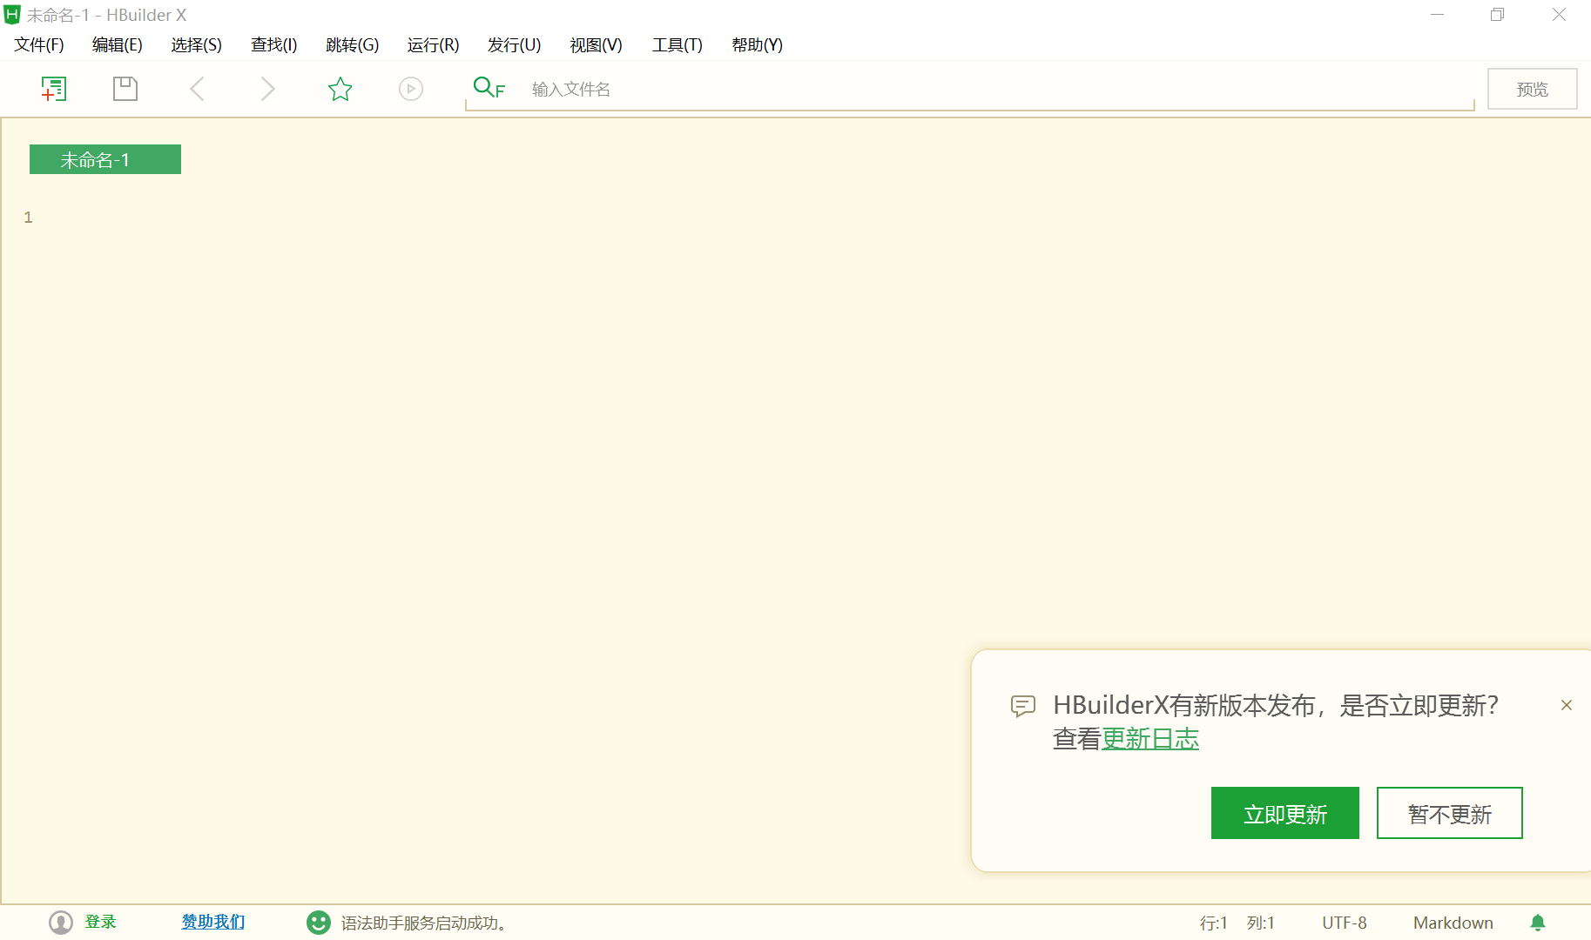Open the 视图(V) menu

tap(597, 45)
